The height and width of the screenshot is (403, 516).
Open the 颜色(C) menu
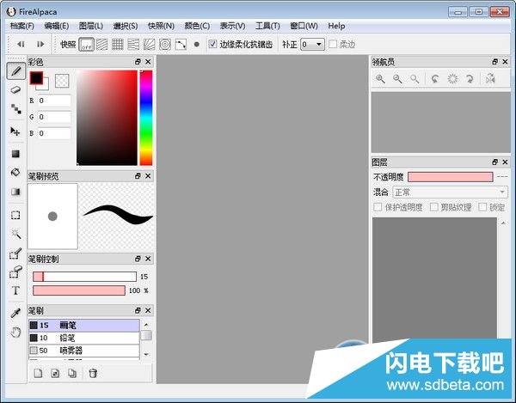pos(197,26)
